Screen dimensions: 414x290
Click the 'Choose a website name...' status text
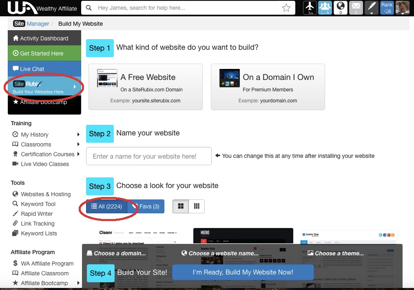[x=224, y=253]
